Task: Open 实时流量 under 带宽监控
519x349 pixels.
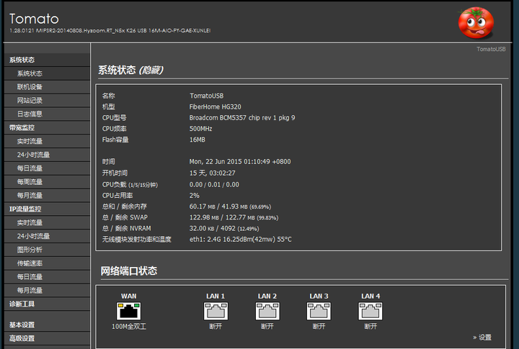Action: (47, 141)
